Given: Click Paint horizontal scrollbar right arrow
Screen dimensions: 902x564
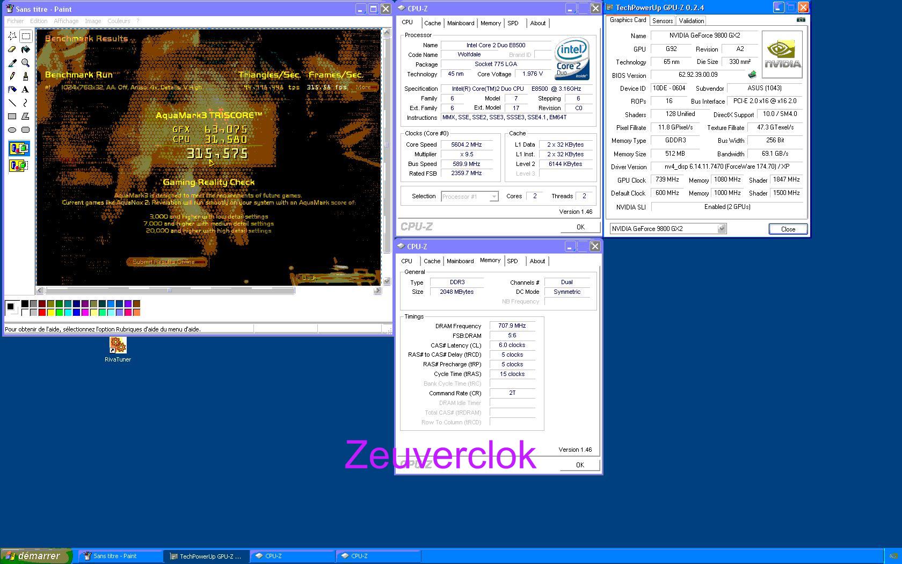Looking at the screenshot, I should (x=377, y=291).
